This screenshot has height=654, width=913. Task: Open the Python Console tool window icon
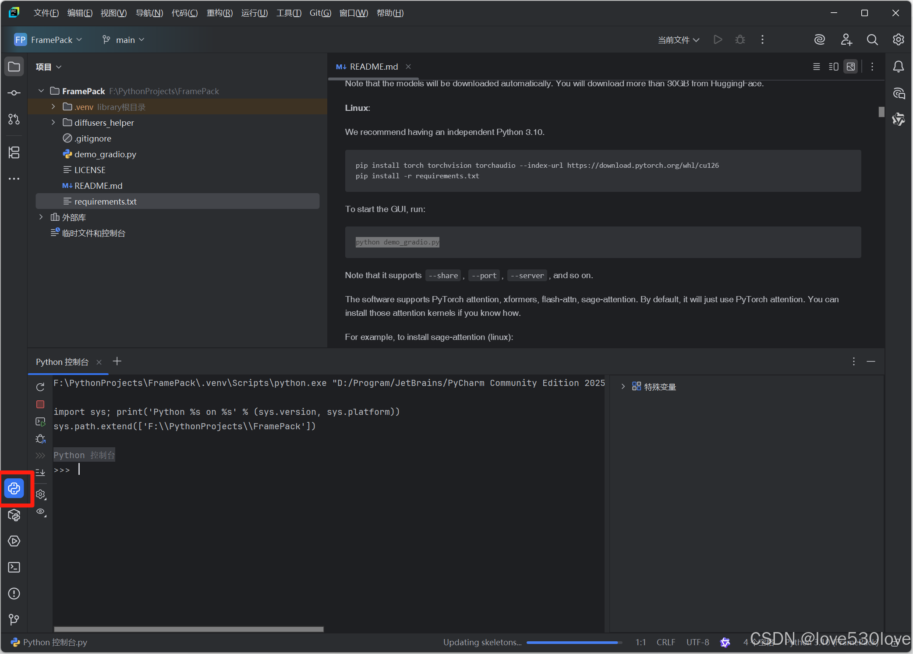tap(14, 488)
